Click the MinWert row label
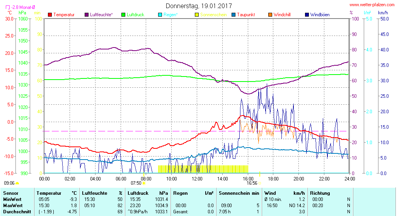 [12, 199]
